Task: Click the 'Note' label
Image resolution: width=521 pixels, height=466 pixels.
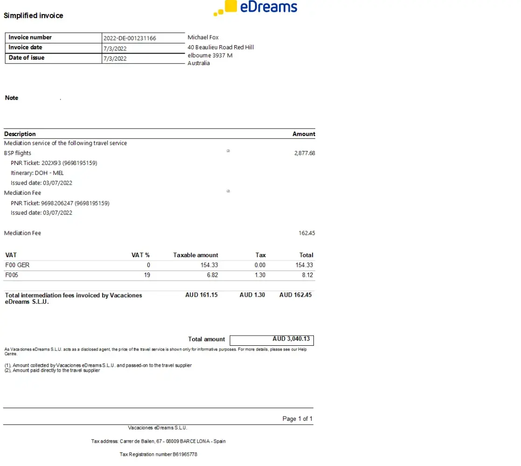Action: pos(12,97)
